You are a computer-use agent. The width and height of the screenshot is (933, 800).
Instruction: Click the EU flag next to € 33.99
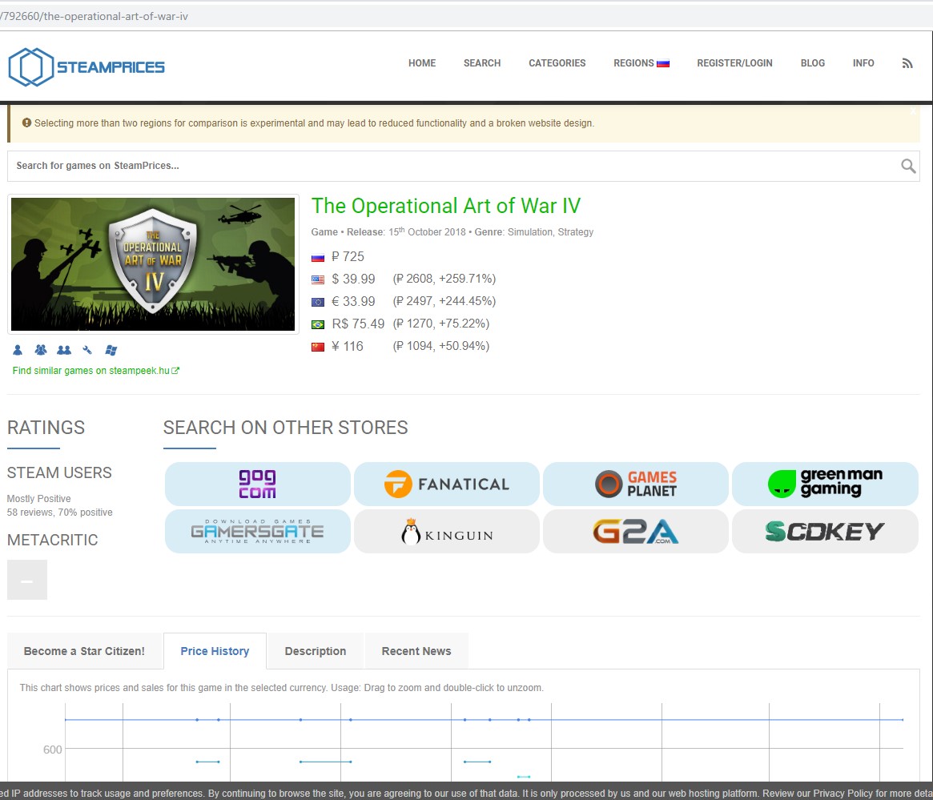[318, 302]
